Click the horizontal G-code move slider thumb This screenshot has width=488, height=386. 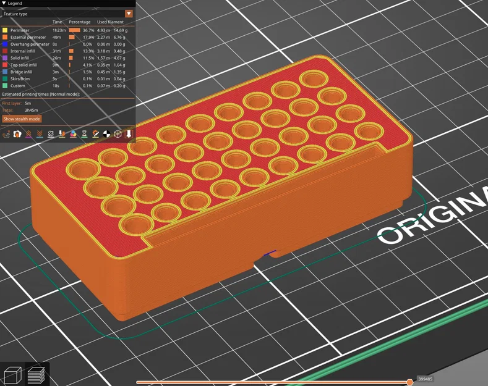coord(410,382)
